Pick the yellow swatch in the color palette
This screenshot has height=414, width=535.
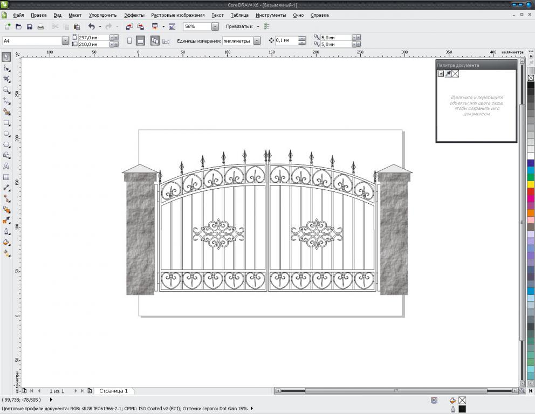coord(531,184)
